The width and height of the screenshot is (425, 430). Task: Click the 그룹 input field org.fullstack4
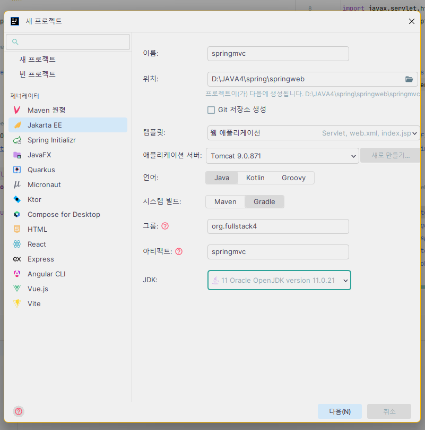click(x=278, y=226)
